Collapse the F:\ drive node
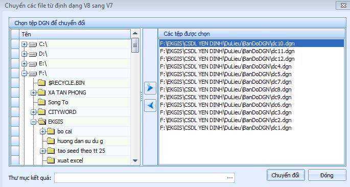The height and width of the screenshot is (187, 350). 24,73
